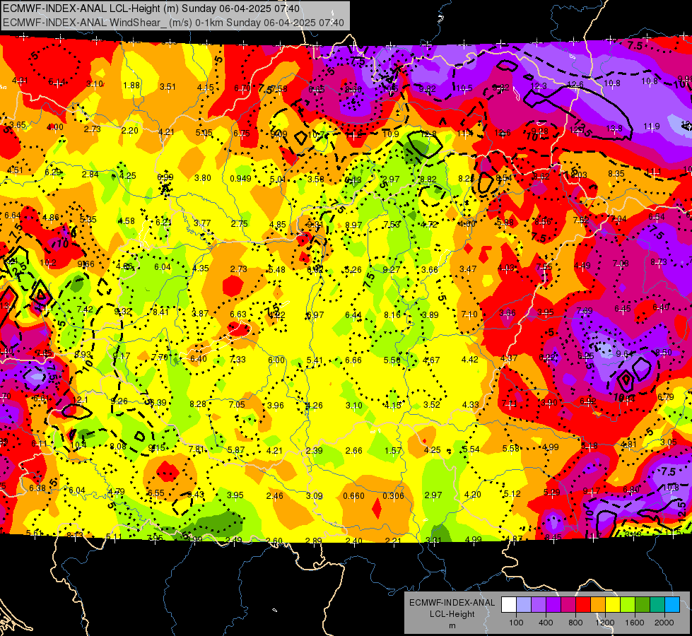Image resolution: width=692 pixels, height=636 pixels.
Task: Click the legend tick label 800
Action: tap(575, 623)
